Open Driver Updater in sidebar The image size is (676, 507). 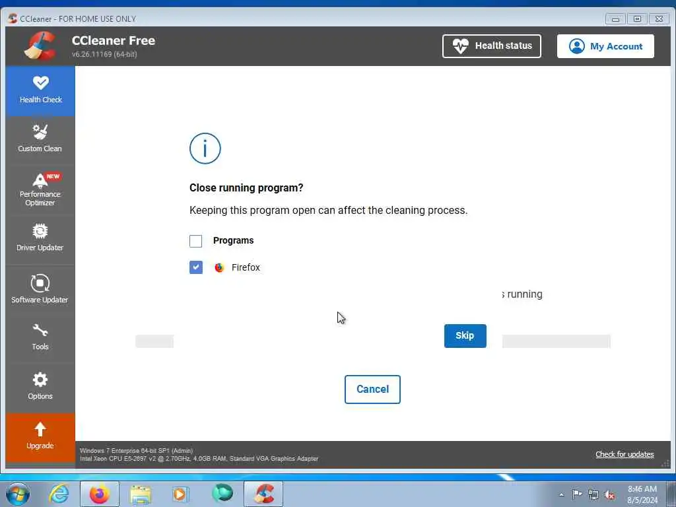40,237
